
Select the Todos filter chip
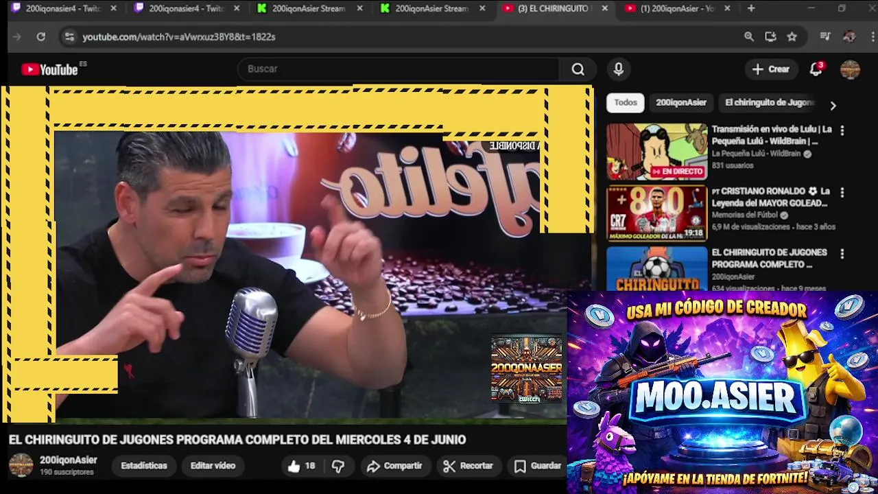tap(626, 102)
